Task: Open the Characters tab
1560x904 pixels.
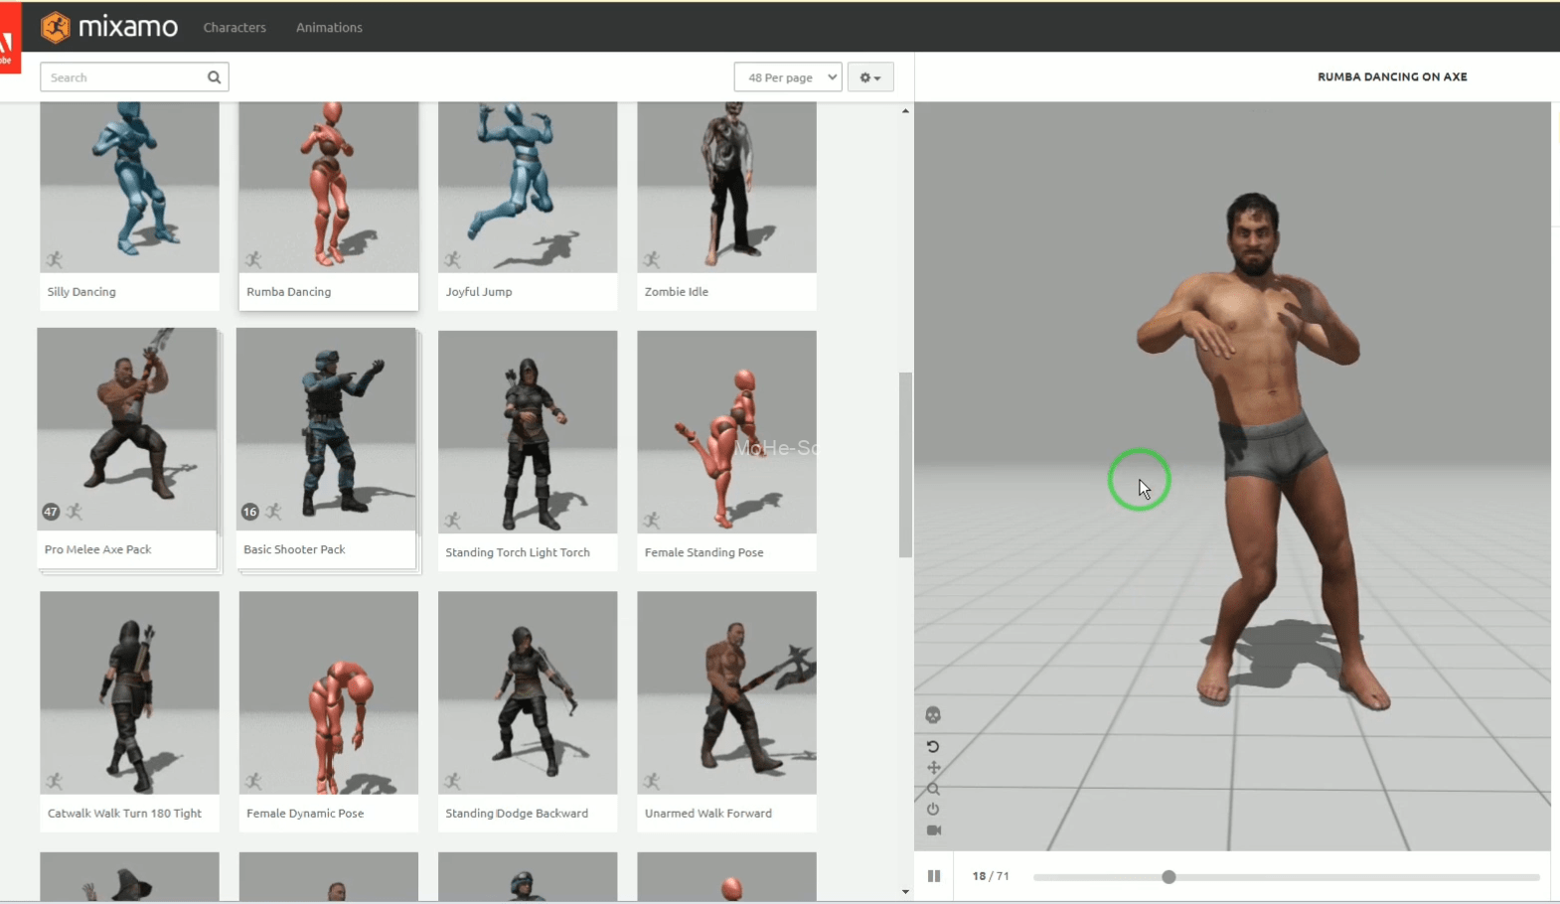Action: click(234, 28)
